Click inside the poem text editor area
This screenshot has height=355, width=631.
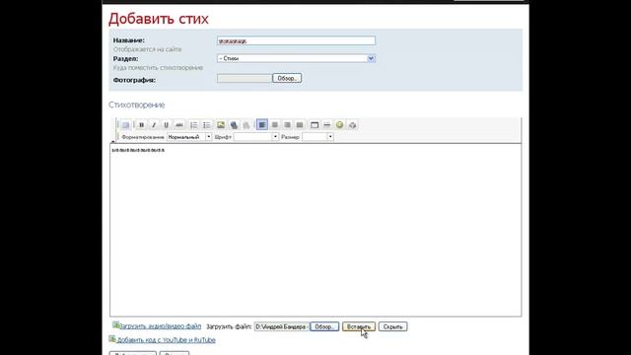point(315,230)
